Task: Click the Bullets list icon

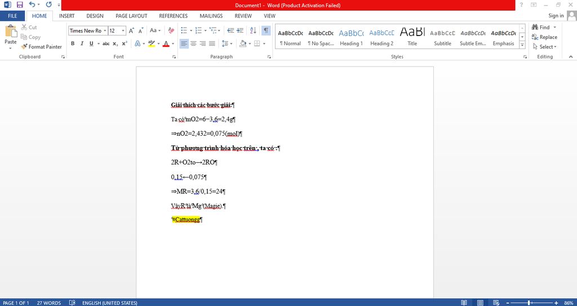Action: (x=184, y=30)
